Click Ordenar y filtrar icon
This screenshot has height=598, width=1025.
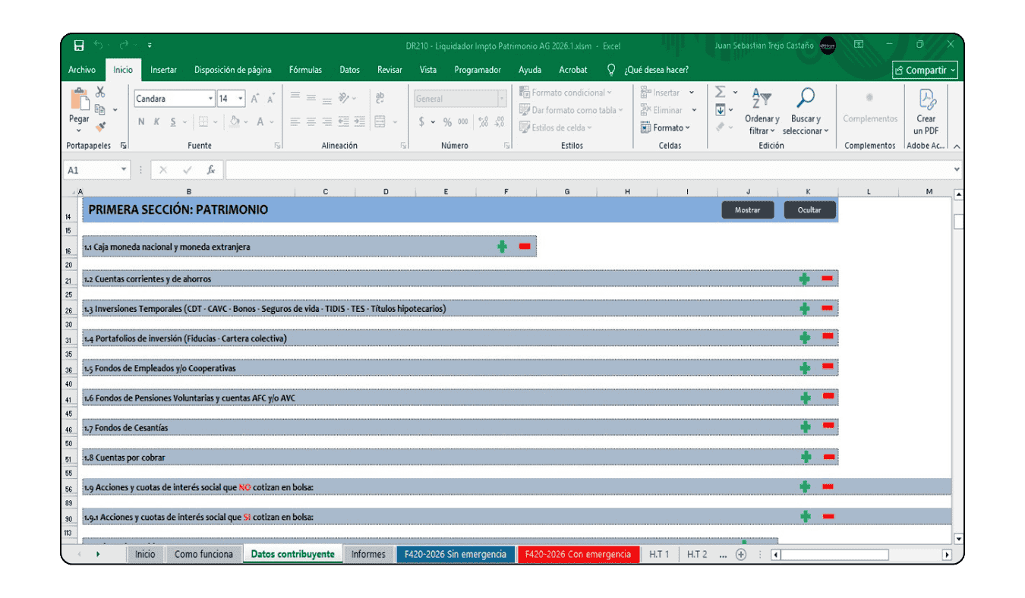pyautogui.click(x=761, y=98)
